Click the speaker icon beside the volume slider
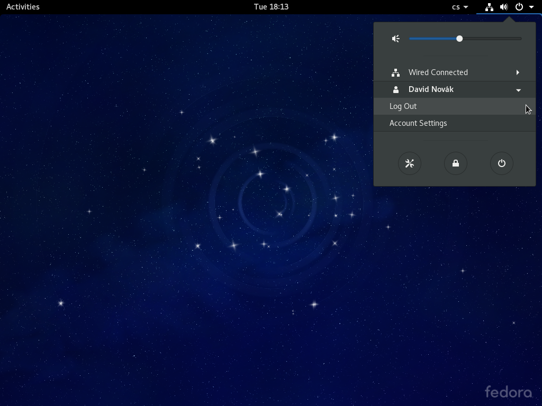This screenshot has height=406, width=542. pos(395,39)
